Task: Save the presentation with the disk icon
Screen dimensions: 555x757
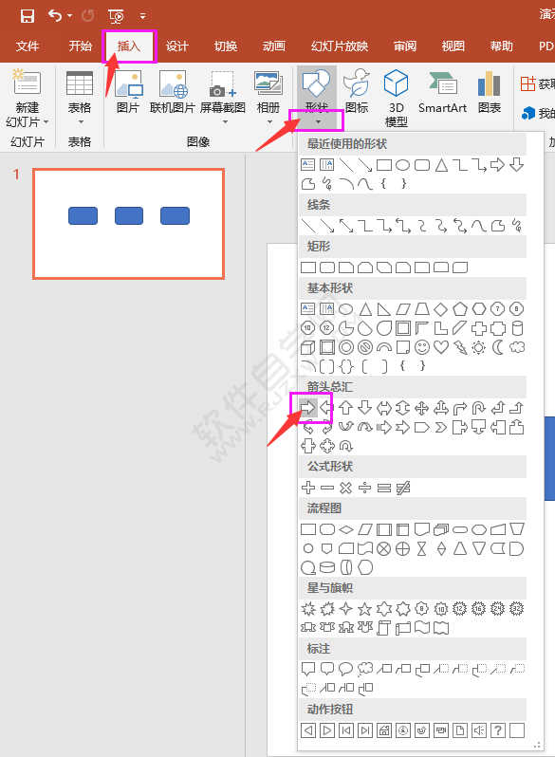Action: pos(28,16)
